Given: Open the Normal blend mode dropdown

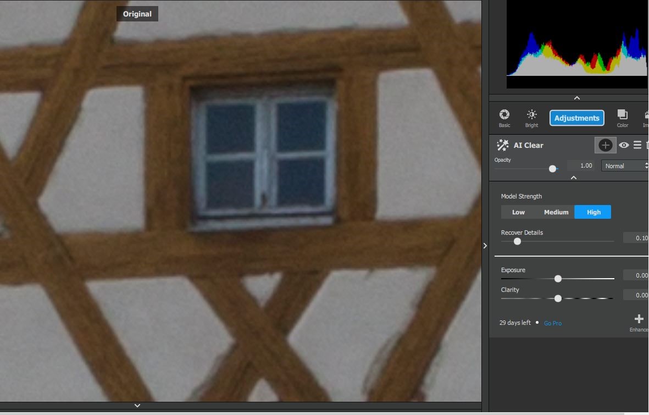Looking at the screenshot, I should point(624,166).
